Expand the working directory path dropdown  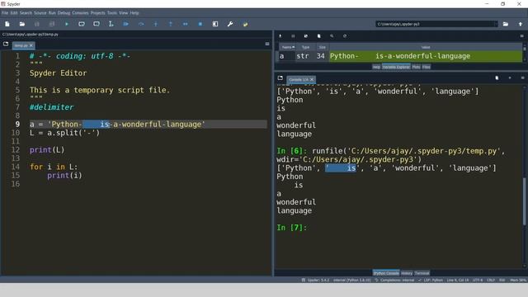495,24
